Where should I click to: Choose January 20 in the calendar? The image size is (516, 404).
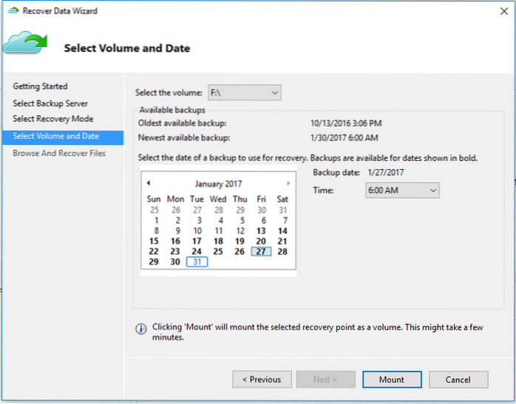[x=261, y=242]
